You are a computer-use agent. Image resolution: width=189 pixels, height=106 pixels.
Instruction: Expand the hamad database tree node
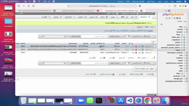tap(187, 29)
